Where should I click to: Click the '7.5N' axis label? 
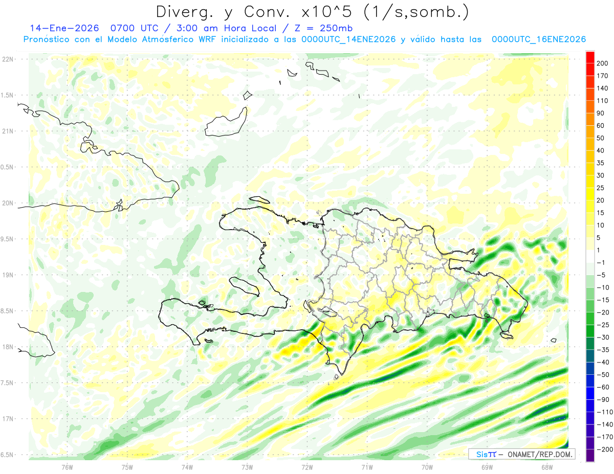(x=7, y=383)
